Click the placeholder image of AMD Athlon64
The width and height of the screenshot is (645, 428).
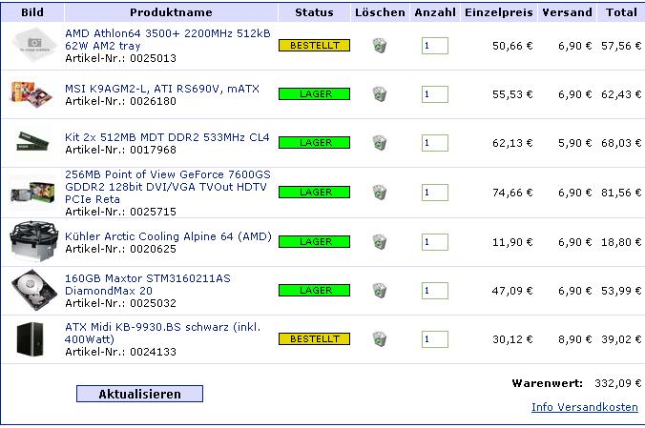click(33, 45)
